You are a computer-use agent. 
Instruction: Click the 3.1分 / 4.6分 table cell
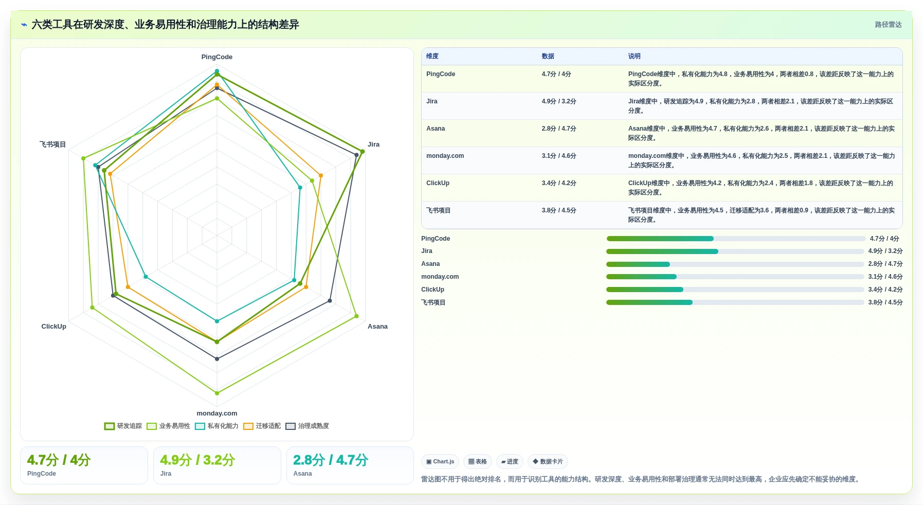[558, 156]
